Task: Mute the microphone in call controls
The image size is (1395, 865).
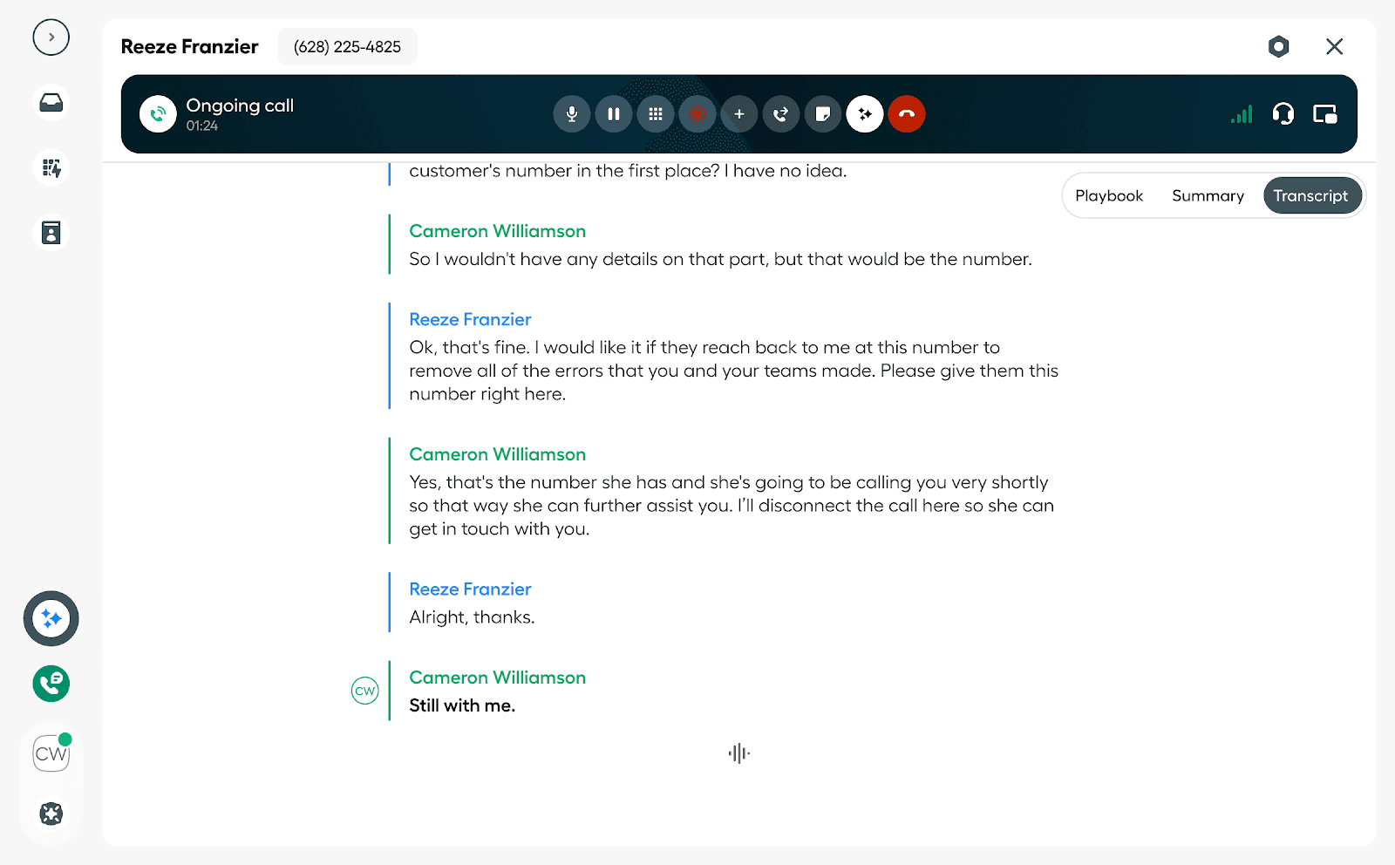Action: [572, 114]
